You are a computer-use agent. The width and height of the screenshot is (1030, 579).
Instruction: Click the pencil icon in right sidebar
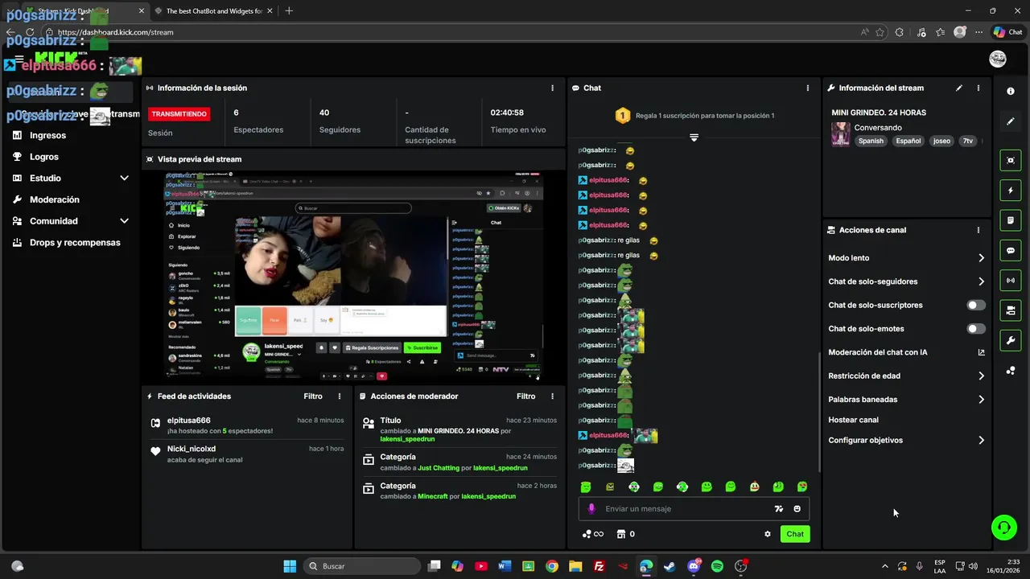click(x=1011, y=121)
